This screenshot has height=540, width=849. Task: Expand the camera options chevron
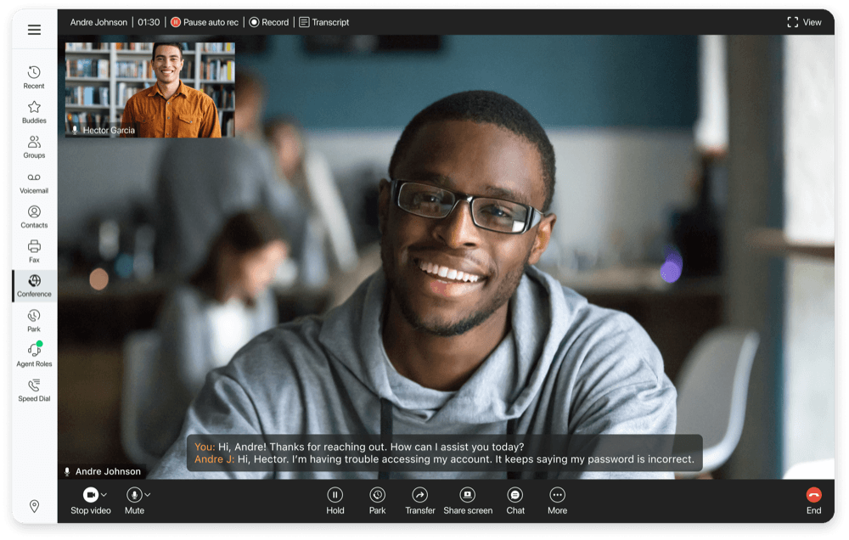[x=102, y=493]
